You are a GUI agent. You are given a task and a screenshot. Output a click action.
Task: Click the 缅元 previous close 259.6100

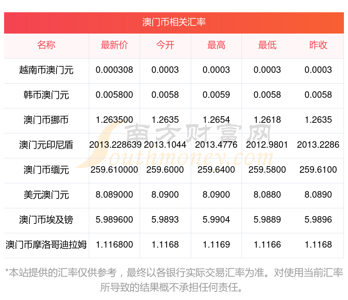pyautogui.click(x=318, y=170)
